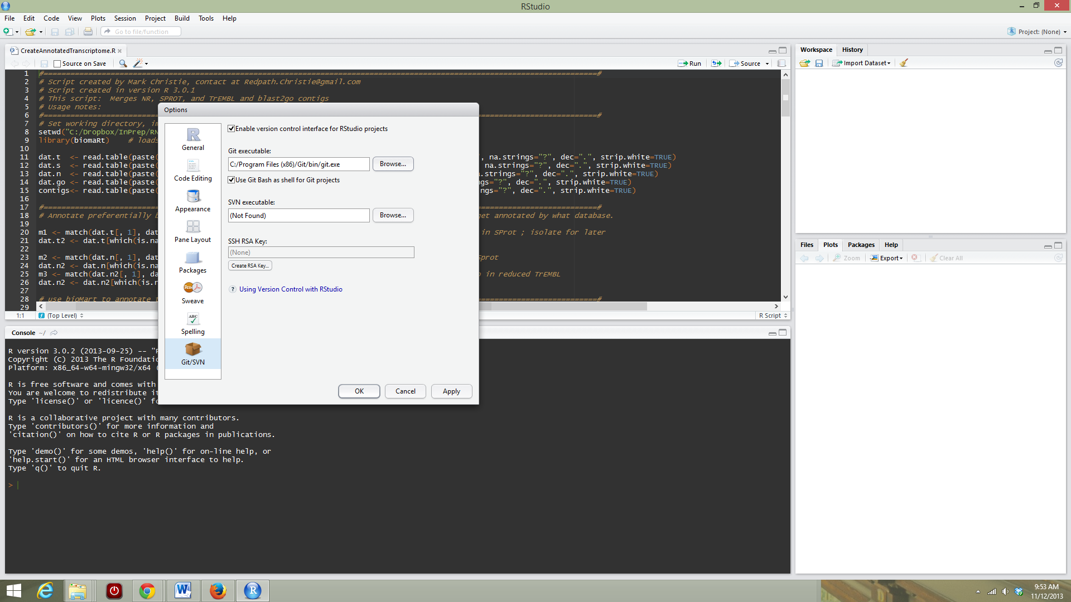1071x602 pixels.
Task: Click the find/replace magnifier icon in editor
Action: (x=123, y=64)
